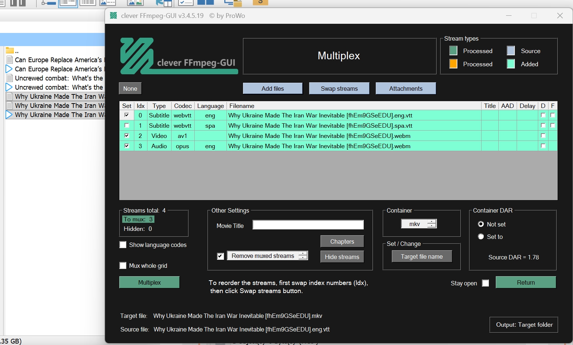
Task: Enable the Stay open checkbox
Action: 485,283
